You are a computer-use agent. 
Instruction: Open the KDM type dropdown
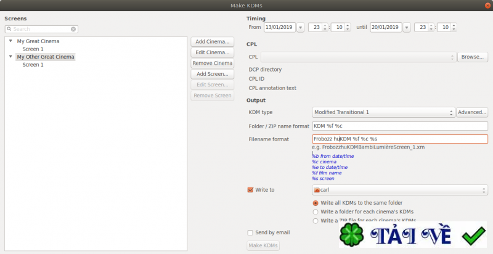click(383, 112)
